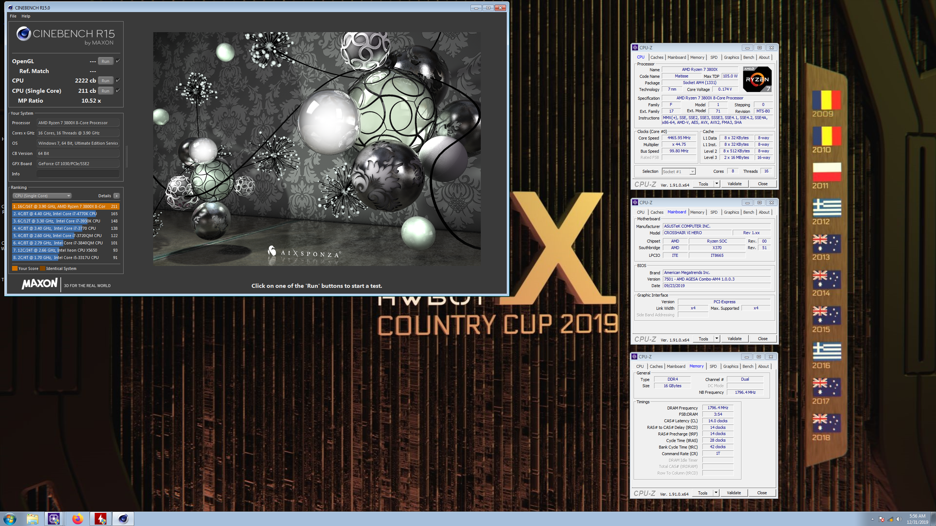The image size is (936, 526).
Task: Click Cinebench title bar app icon
Action: click(10, 8)
